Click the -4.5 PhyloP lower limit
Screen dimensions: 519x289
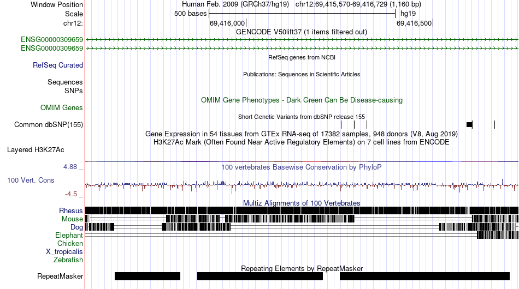71,194
